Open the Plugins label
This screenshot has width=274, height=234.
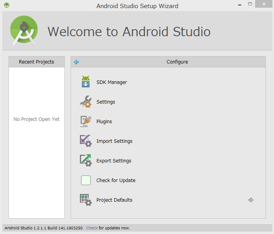pos(104,122)
